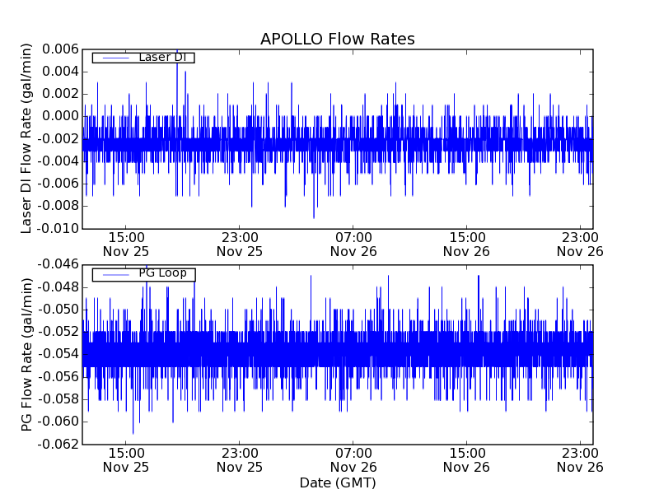This screenshot has width=659, height=494.
Task: Click the -0.048 tick label on bottom plot
Action: [58, 287]
